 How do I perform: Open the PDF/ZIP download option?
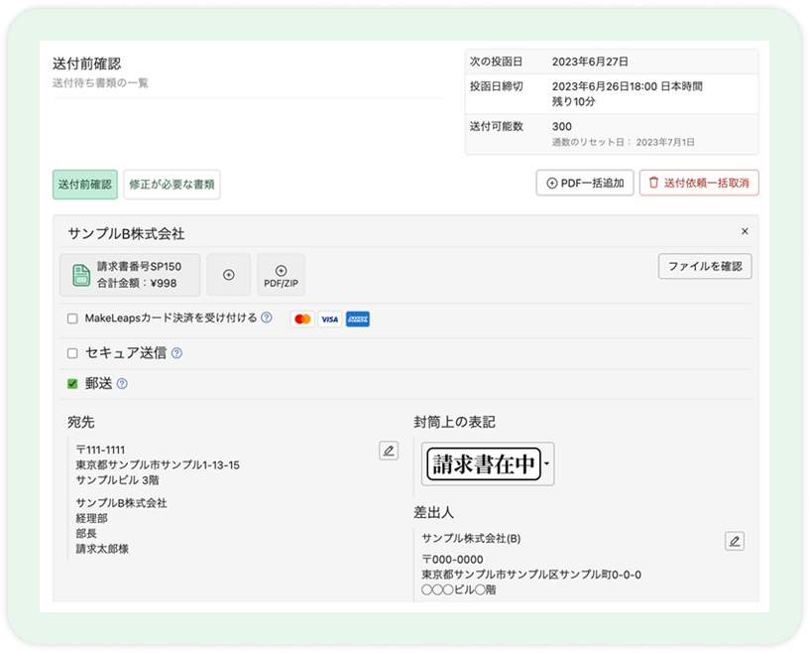[x=281, y=274]
